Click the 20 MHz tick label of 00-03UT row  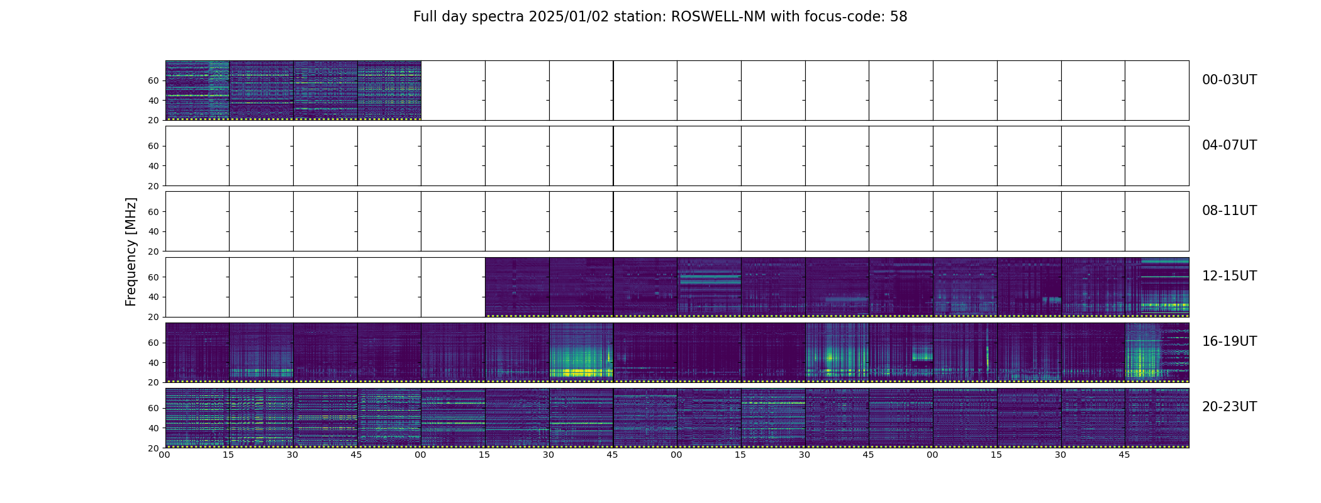pyautogui.click(x=153, y=121)
